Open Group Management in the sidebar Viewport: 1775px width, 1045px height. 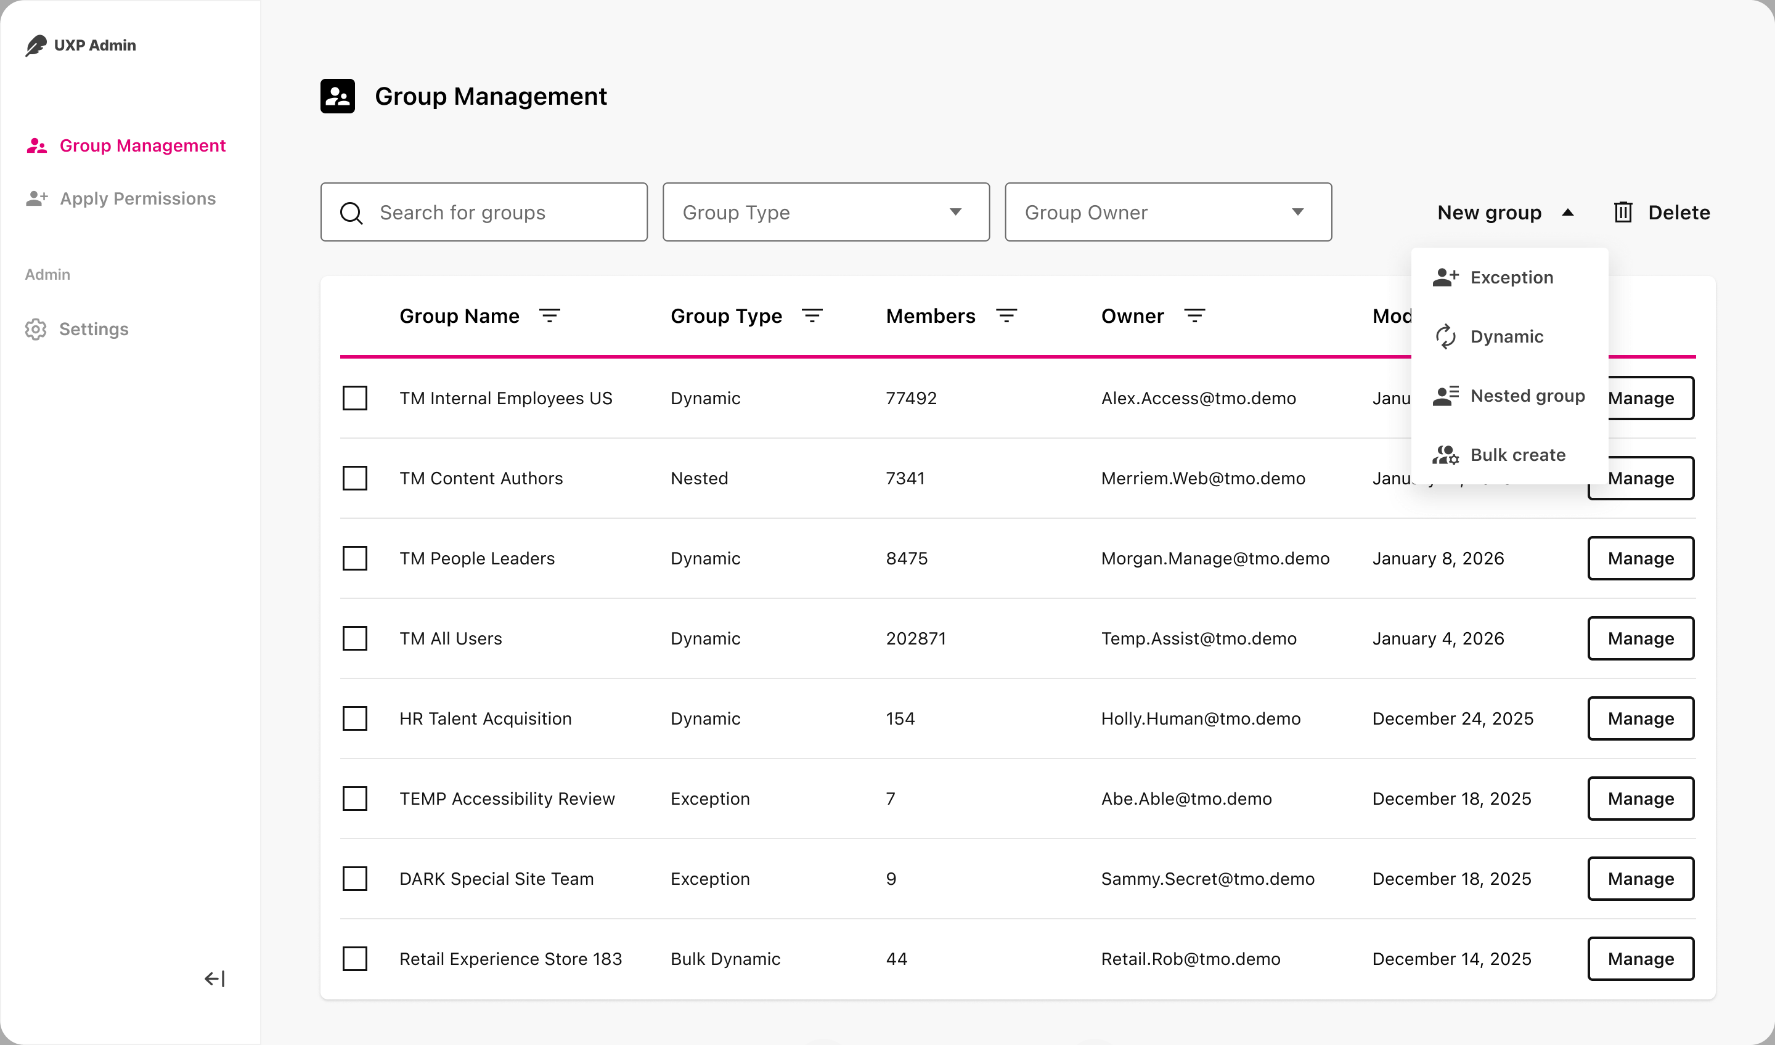tap(126, 146)
